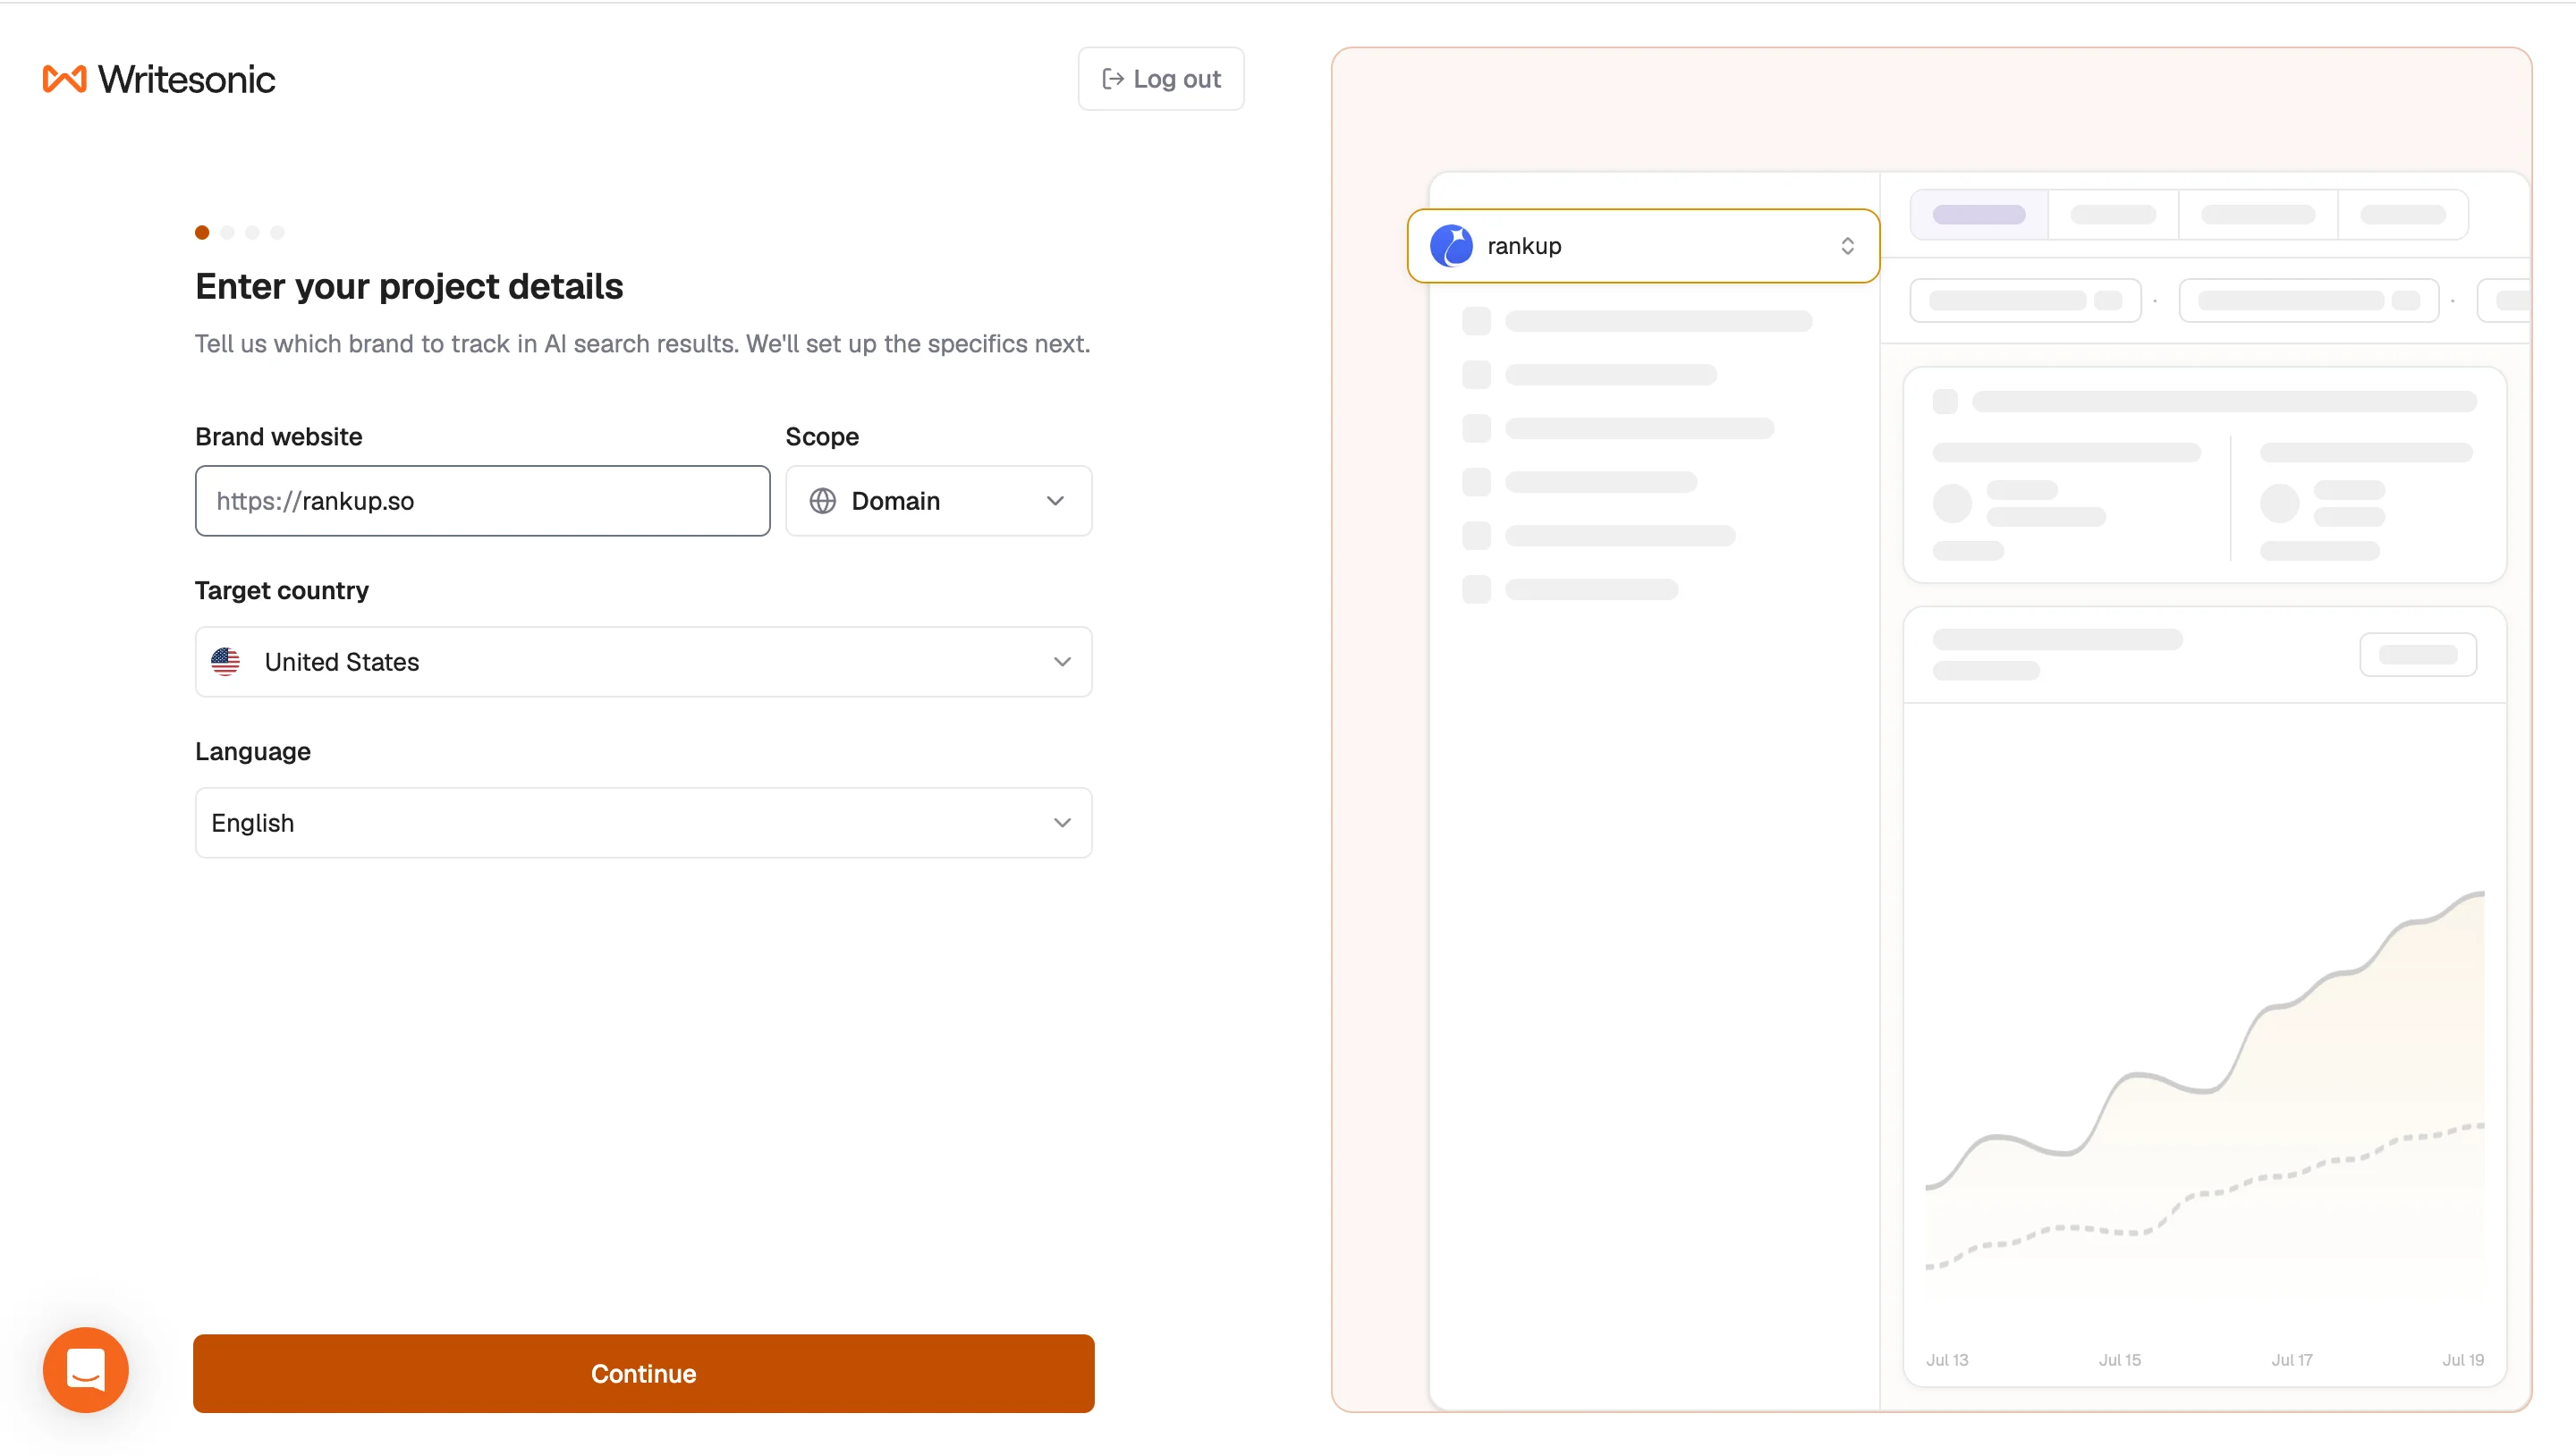Click the 'Jul 19' chart axis label
This screenshot has height=1456, width=2576.
2462,1359
